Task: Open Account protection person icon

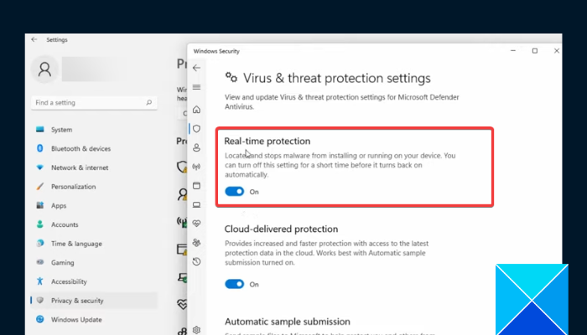Action: click(x=196, y=147)
